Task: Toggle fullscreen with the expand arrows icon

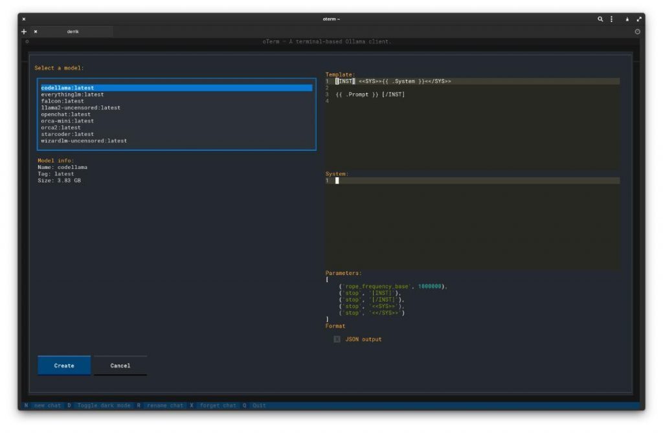Action: tap(640, 19)
